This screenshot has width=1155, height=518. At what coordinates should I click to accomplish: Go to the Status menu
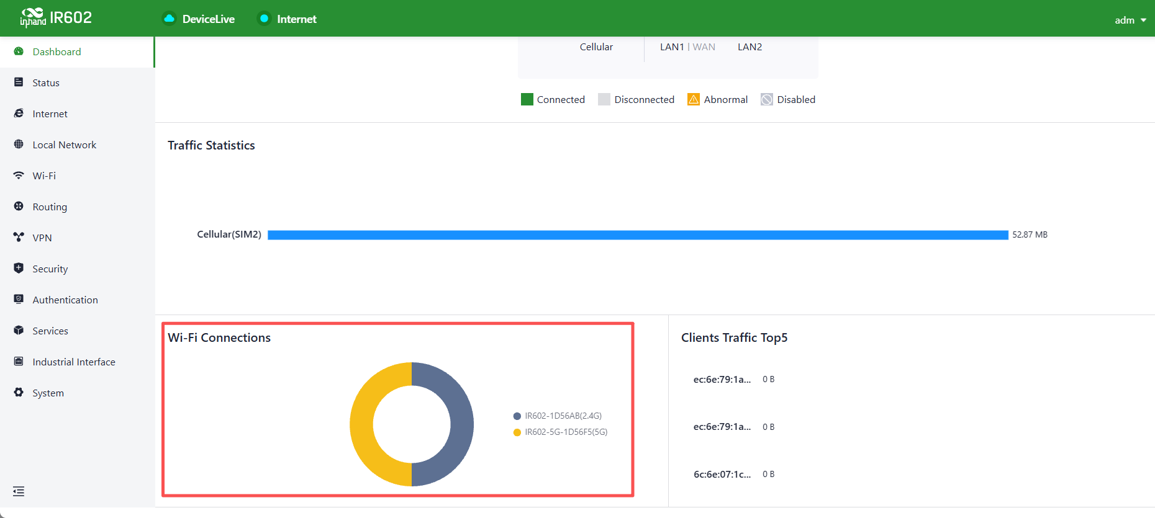coord(77,83)
